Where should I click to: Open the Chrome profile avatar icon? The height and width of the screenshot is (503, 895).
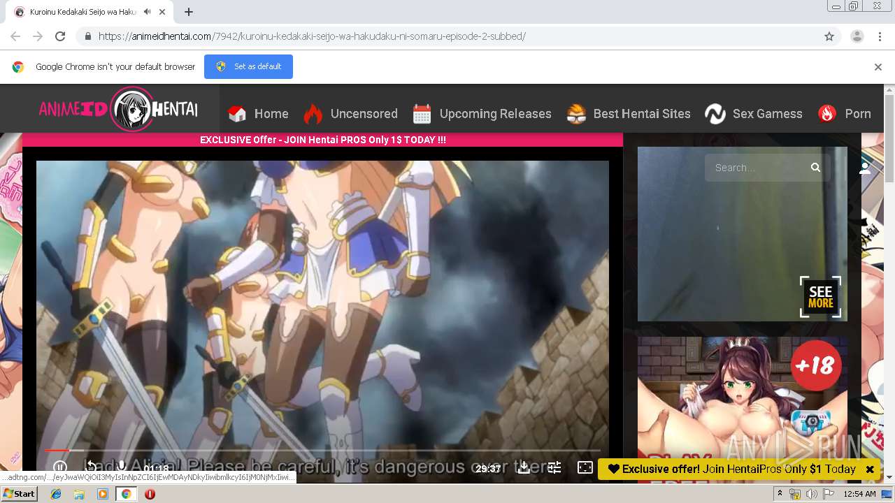click(x=857, y=36)
